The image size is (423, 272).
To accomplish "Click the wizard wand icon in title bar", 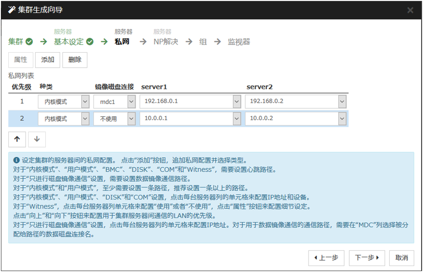I will [x=12, y=10].
